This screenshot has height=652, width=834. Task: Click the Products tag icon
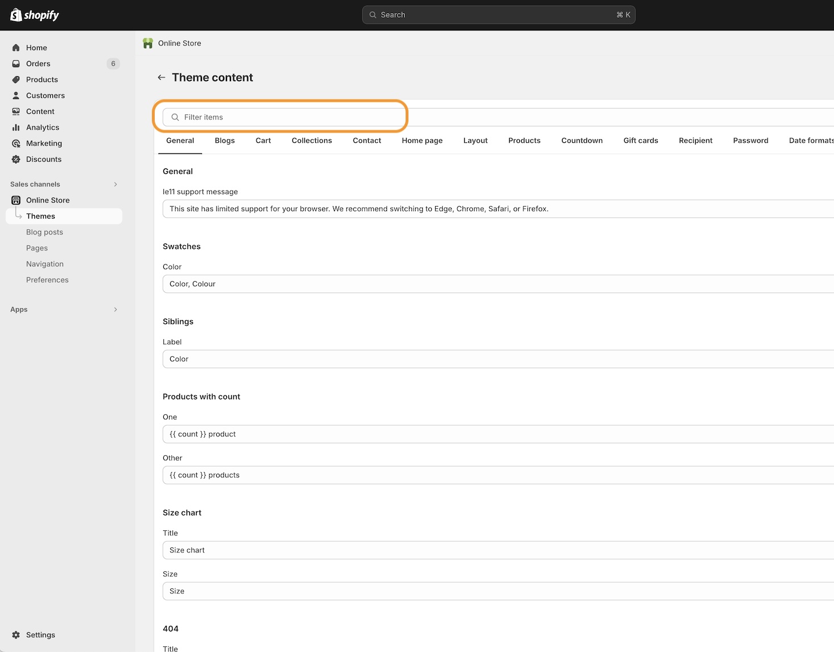coord(16,80)
